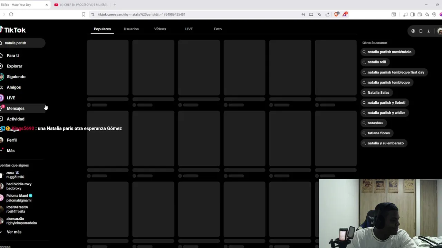Image resolution: width=442 pixels, height=248 pixels.
Task: Click the TikTok coins icon in header
Action: click(x=413, y=31)
